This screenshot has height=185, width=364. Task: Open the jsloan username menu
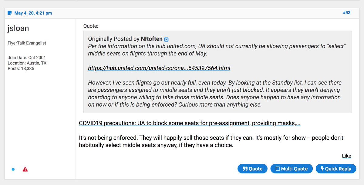19,28
